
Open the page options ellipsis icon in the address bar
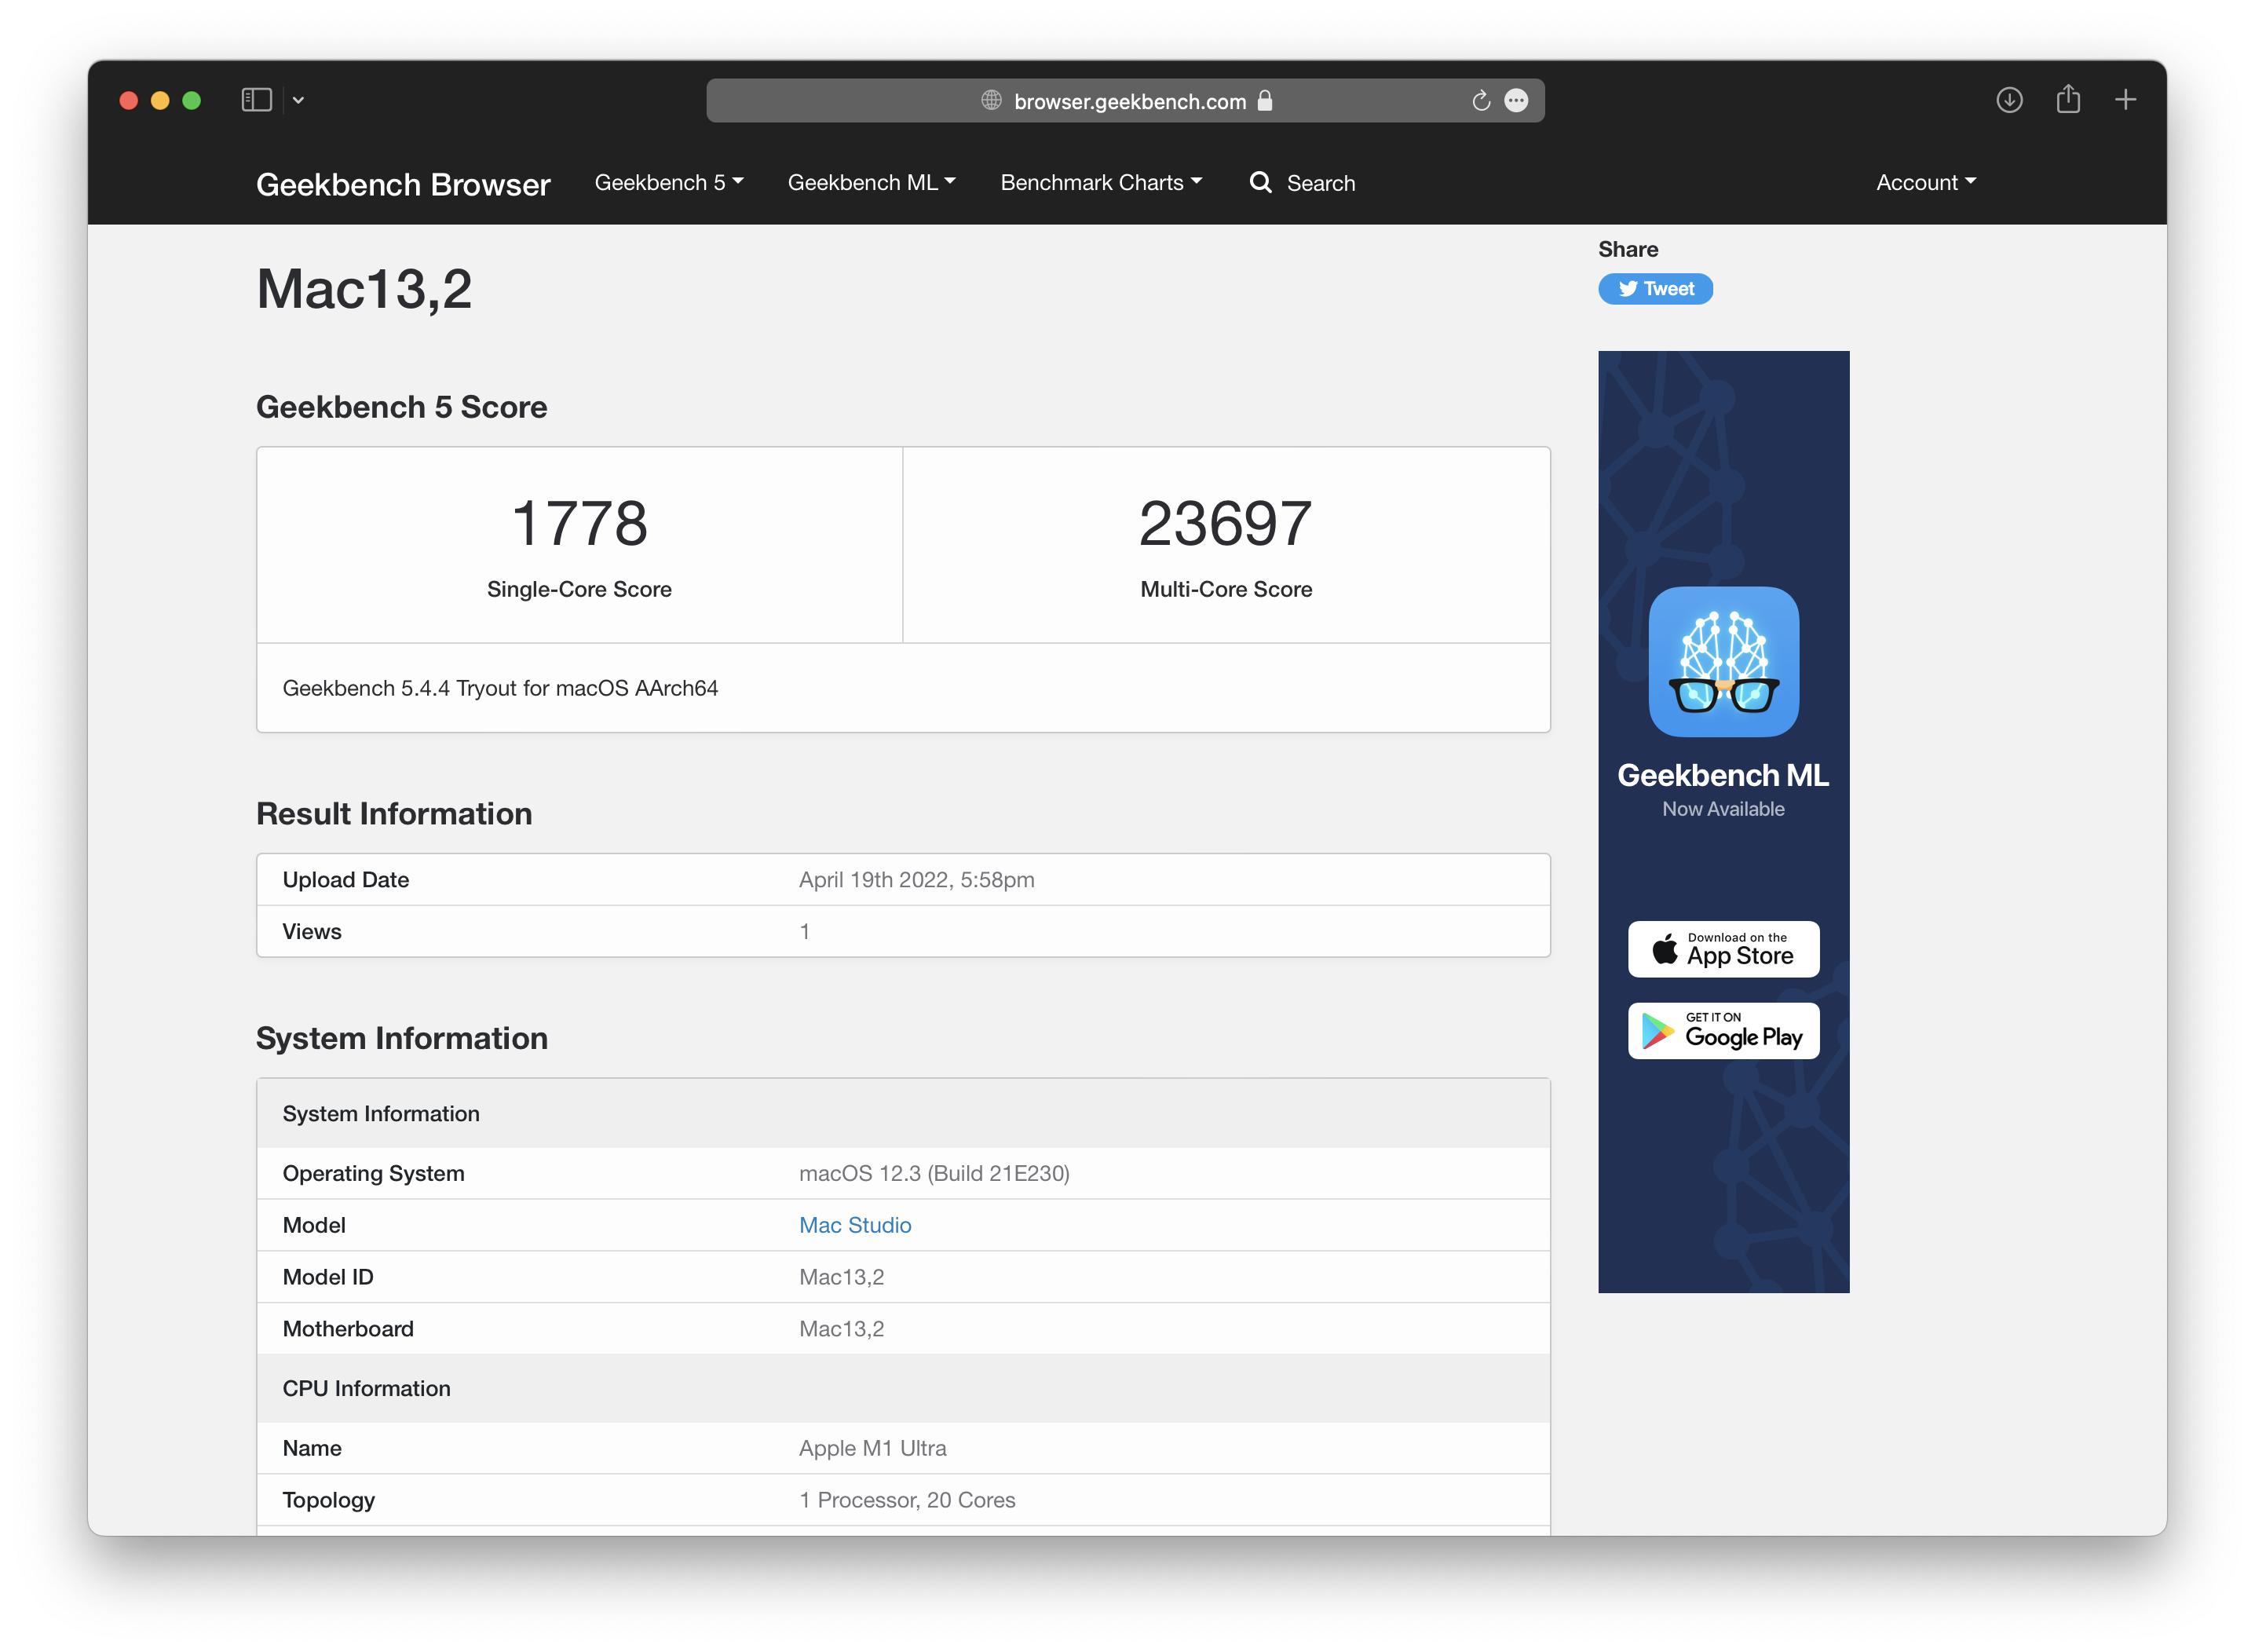[1516, 101]
